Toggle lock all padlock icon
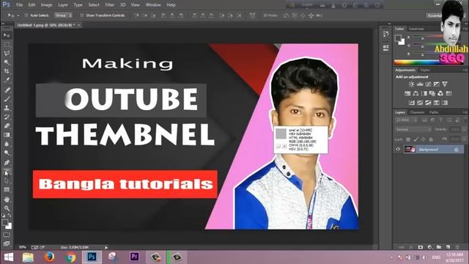Viewport: 469px width, 264px height. tap(431, 139)
